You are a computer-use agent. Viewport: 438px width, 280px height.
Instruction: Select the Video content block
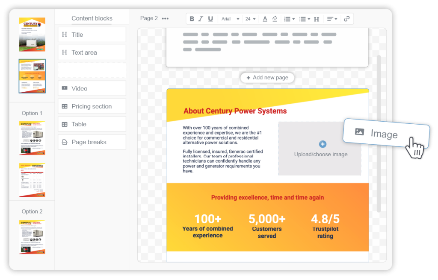click(92, 88)
